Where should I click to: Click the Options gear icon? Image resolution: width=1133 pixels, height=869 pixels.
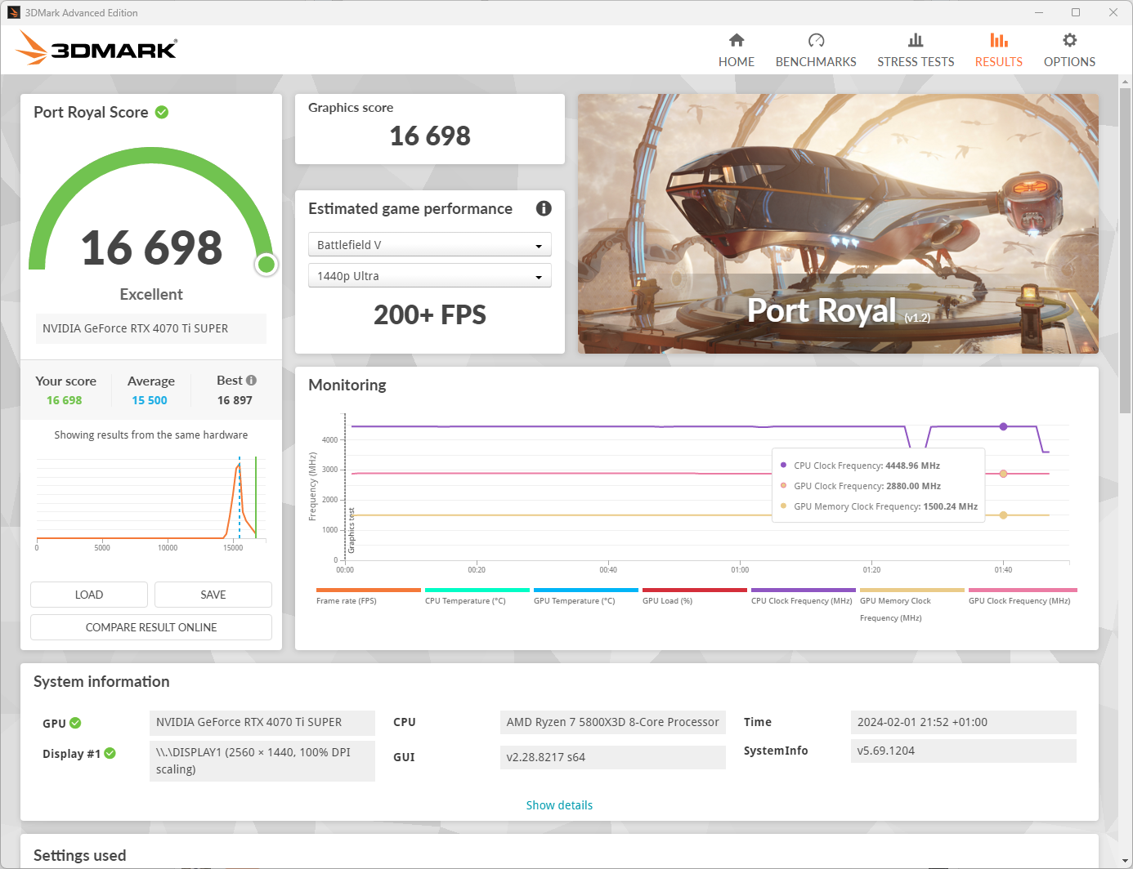pos(1069,40)
